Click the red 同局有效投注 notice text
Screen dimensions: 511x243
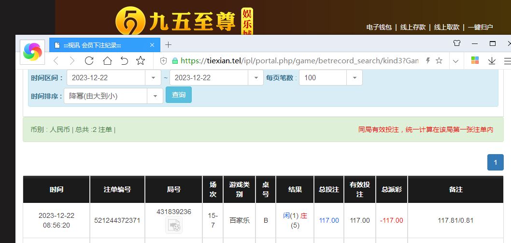click(426, 130)
